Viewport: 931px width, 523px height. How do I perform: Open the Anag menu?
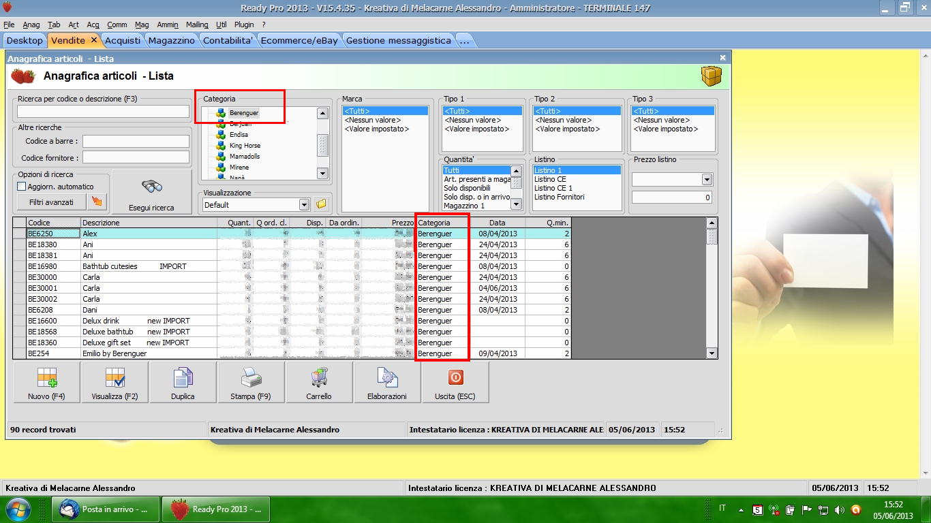[x=31, y=25]
